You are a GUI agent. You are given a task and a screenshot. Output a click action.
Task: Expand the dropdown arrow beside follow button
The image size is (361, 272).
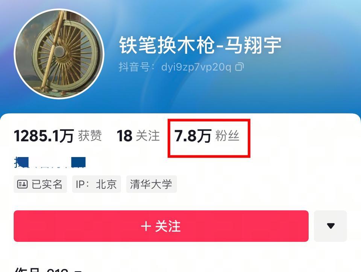(x=331, y=226)
